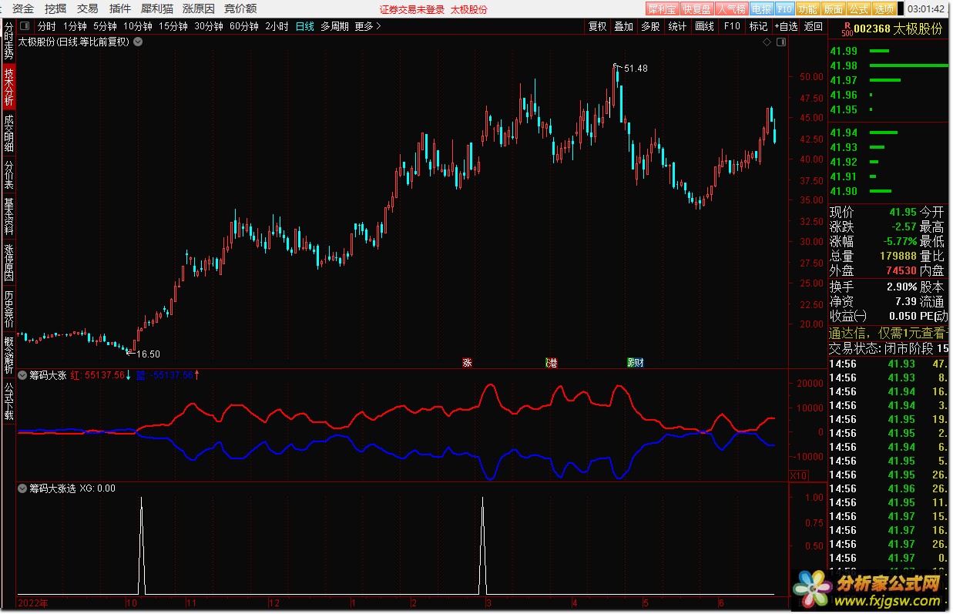Click the 功能 button
Screen dimensions: 953x614
pos(807,9)
